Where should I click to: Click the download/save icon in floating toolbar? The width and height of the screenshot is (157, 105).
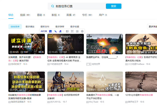pyautogui.click(x=77, y=31)
